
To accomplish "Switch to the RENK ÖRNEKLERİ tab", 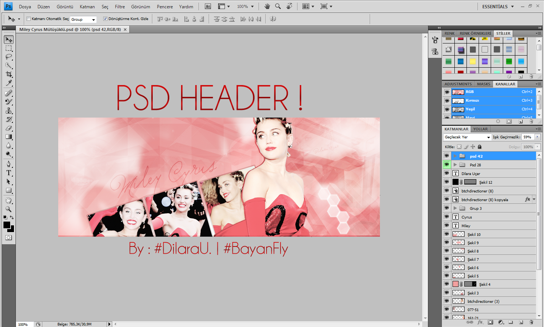I will click(476, 33).
